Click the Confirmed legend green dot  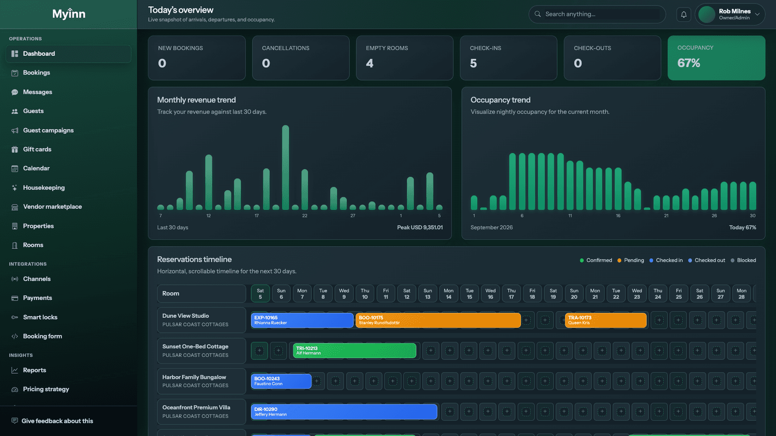tap(582, 261)
